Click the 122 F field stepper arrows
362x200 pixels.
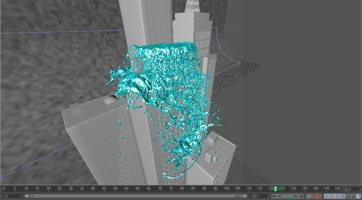point(360,189)
